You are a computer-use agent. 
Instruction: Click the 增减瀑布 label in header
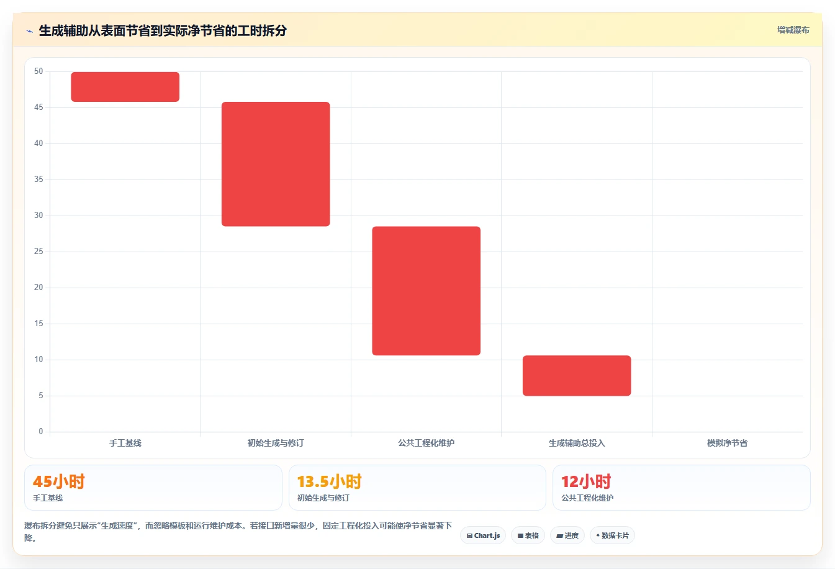point(793,30)
